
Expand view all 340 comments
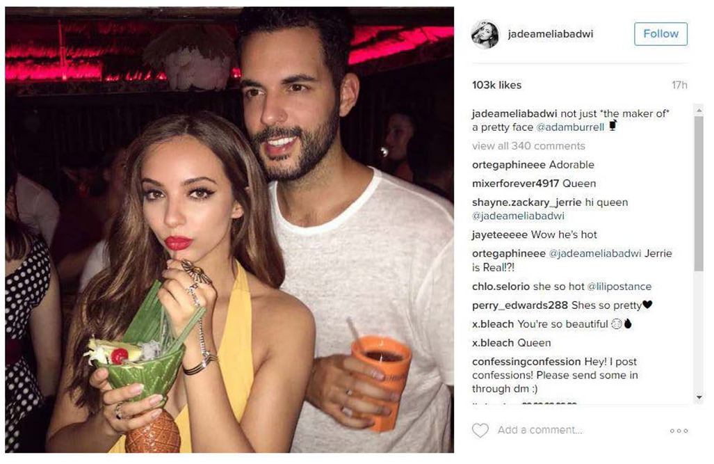click(x=528, y=146)
